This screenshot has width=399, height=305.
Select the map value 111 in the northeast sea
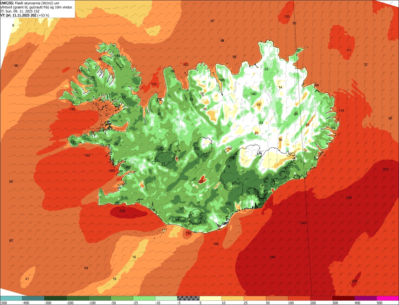pyautogui.click(x=349, y=50)
